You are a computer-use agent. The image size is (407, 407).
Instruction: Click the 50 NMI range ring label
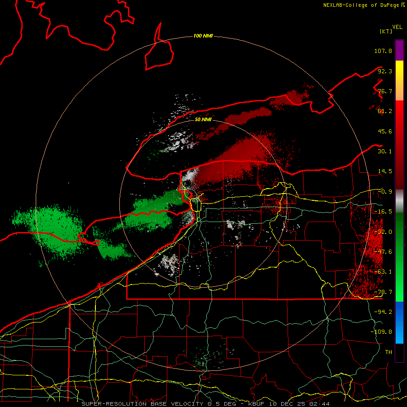pos(203,119)
